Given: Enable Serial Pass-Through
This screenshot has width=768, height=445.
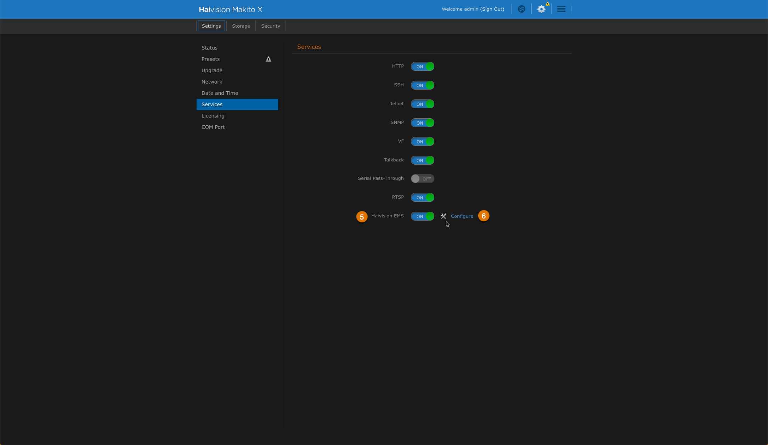Looking at the screenshot, I should (x=422, y=178).
